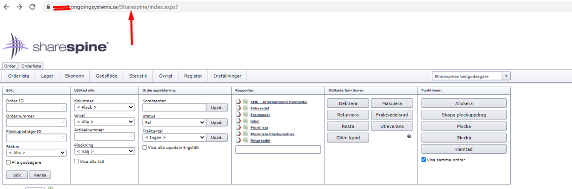Screen dimensions: 572x189
Task: Open Orderuppdatering Status dropdown showing Fel
Action: pos(174,123)
